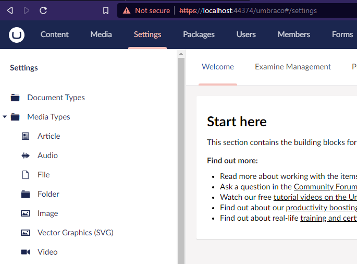Open the Content section
Image resolution: width=357 pixels, height=264 pixels.
click(x=54, y=34)
